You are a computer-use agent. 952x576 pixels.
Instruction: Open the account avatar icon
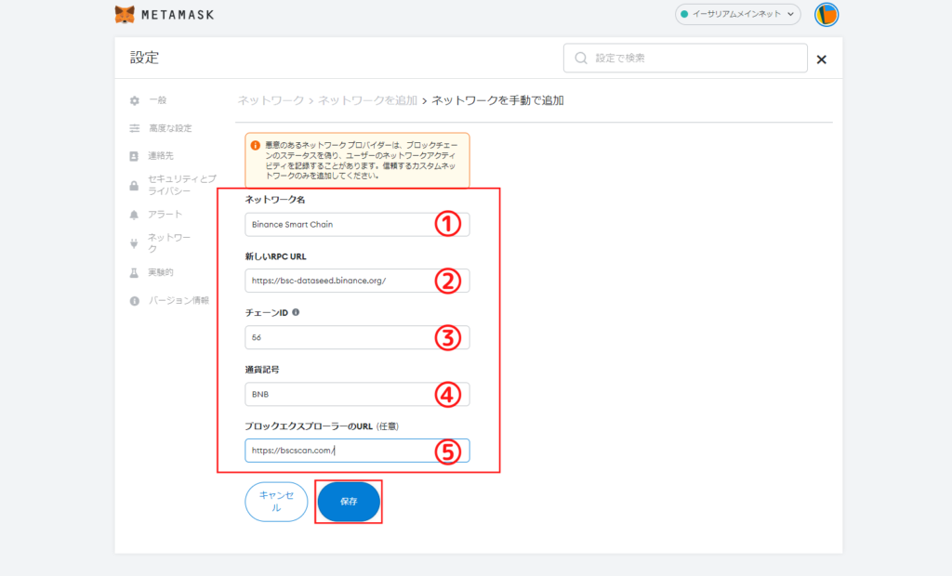(x=826, y=15)
